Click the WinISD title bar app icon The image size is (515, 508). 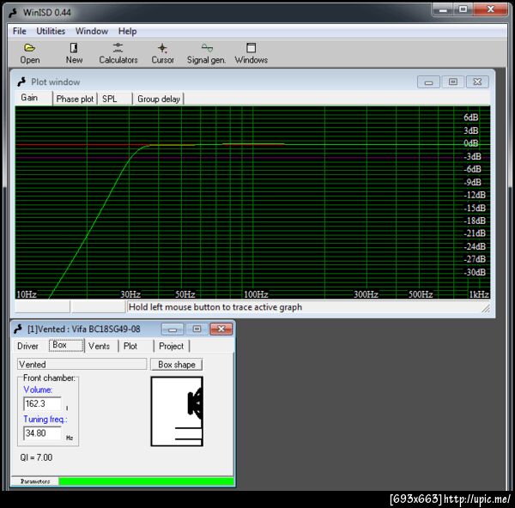[x=13, y=13]
